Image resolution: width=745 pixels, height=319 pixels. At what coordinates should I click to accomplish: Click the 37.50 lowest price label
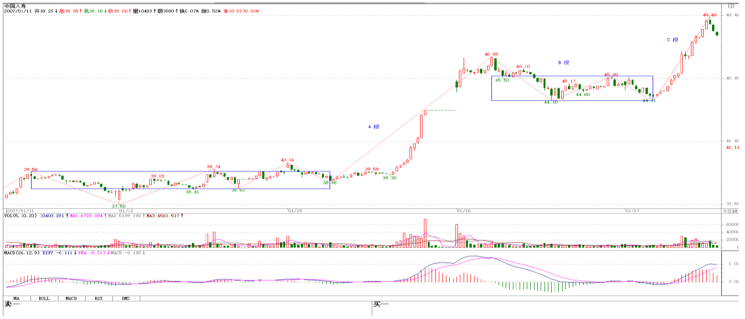tap(119, 206)
